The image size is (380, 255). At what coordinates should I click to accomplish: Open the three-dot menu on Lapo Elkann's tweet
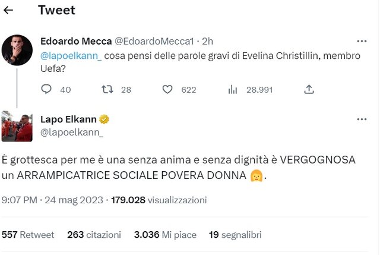(362, 119)
